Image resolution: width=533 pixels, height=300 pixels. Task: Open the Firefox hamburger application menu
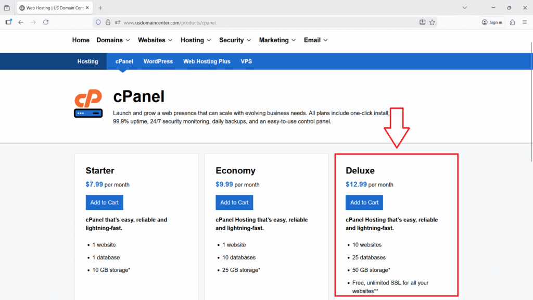(525, 22)
